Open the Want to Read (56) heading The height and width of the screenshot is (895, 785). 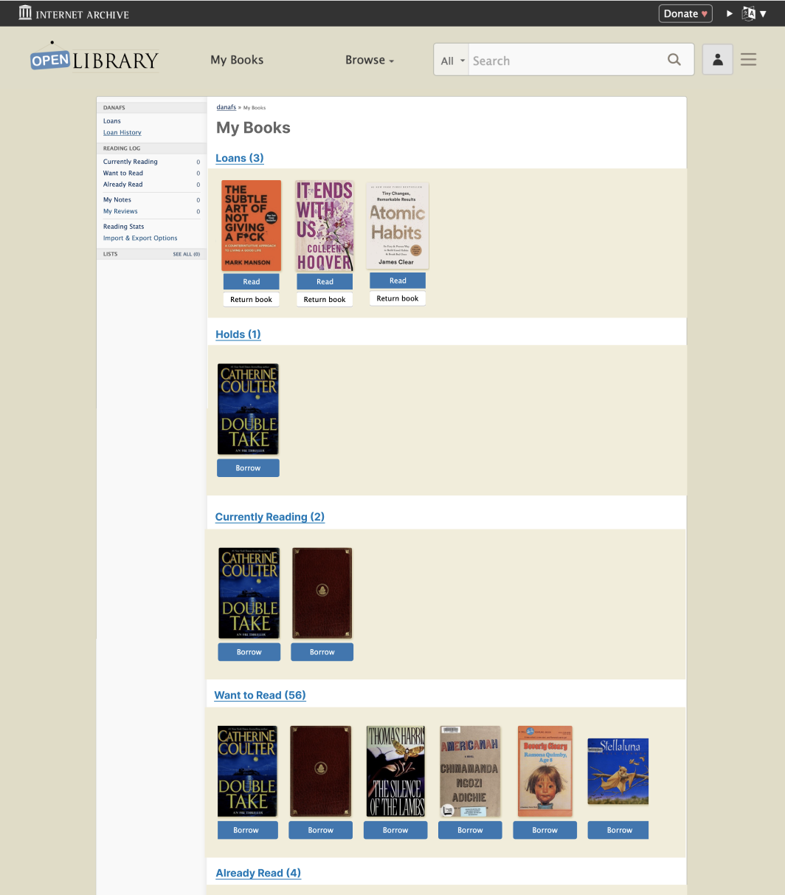[x=260, y=695]
